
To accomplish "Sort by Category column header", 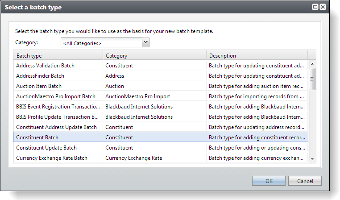I will pos(154,55).
